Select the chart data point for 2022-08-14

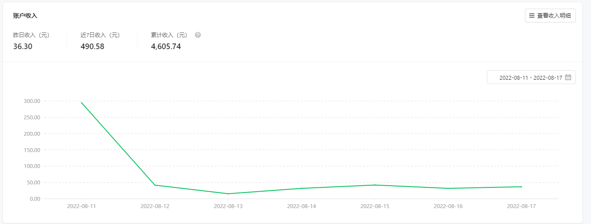tap(302, 188)
